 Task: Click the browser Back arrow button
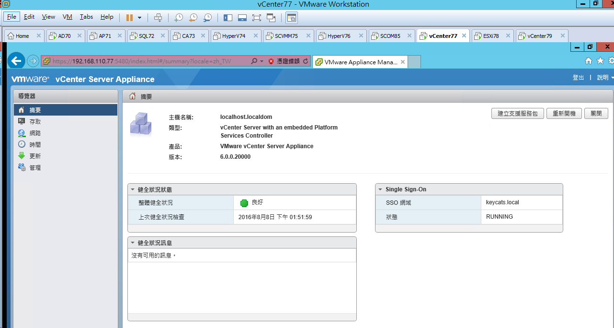[16, 60]
